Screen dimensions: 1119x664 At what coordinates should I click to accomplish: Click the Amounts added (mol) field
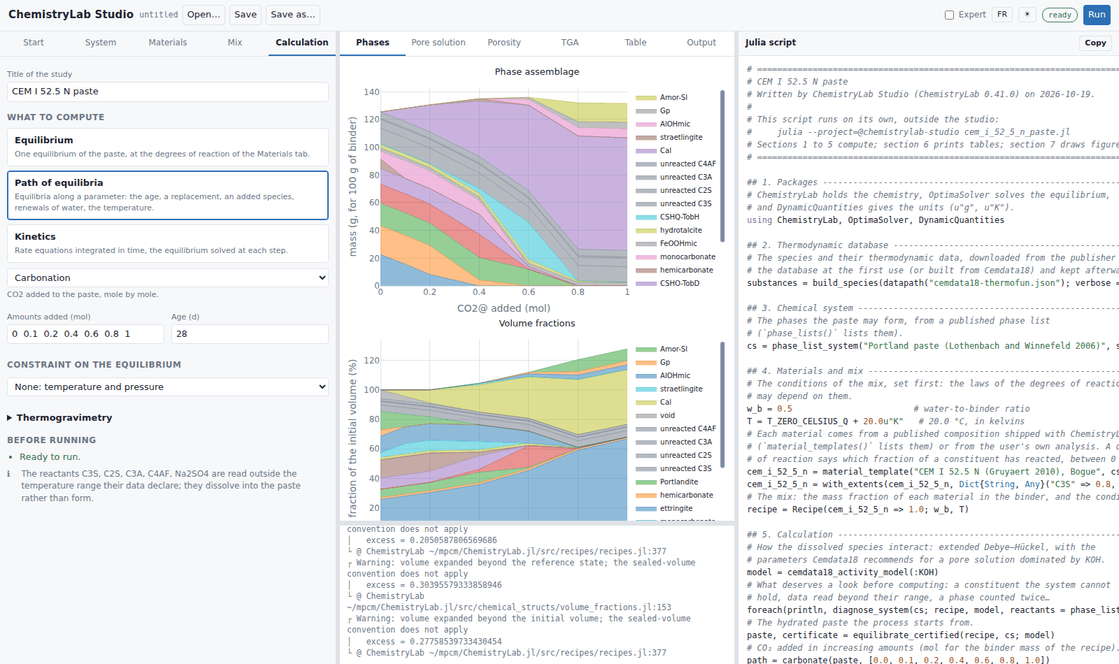[85, 334]
